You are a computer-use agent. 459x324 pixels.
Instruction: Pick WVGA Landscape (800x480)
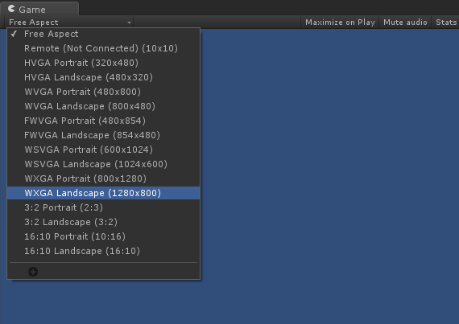click(x=104, y=106)
